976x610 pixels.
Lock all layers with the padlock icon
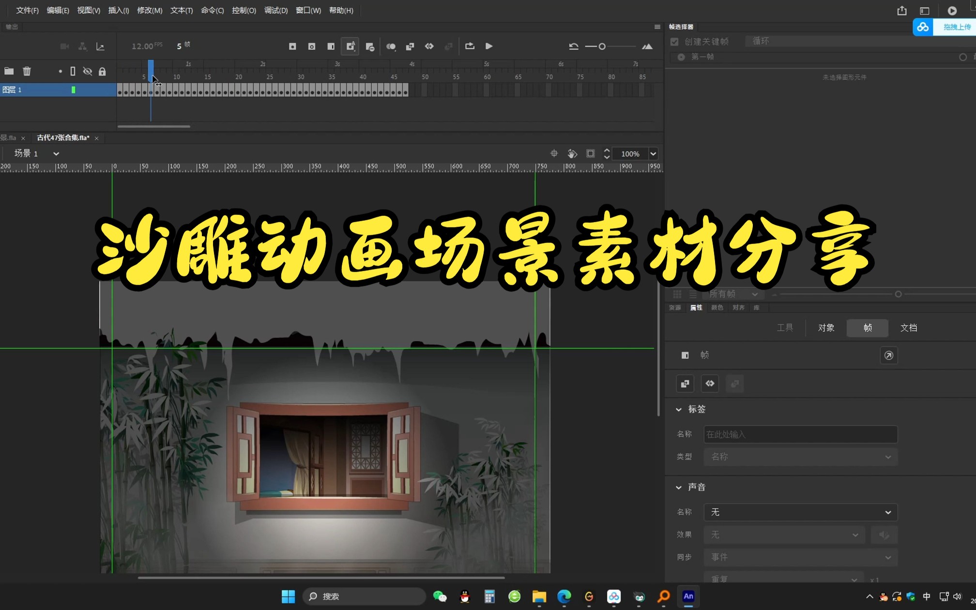tap(102, 71)
